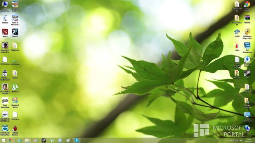This screenshot has width=255, height=143.
Task: Select the folder with person picture icon
Action: click(247, 100)
